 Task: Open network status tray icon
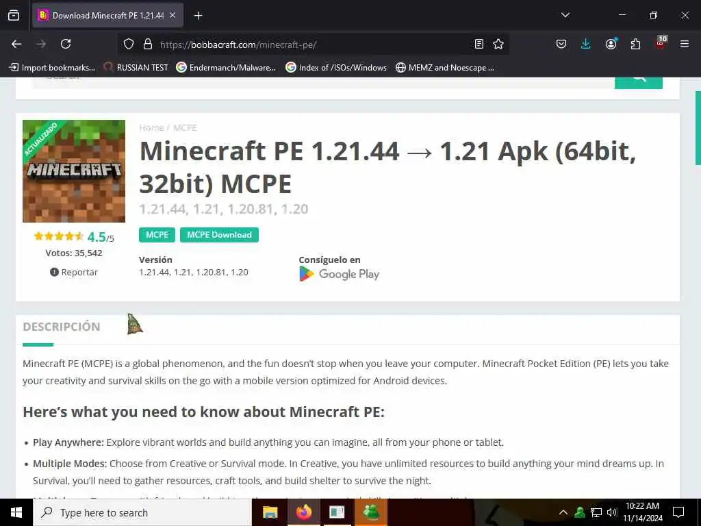596,512
